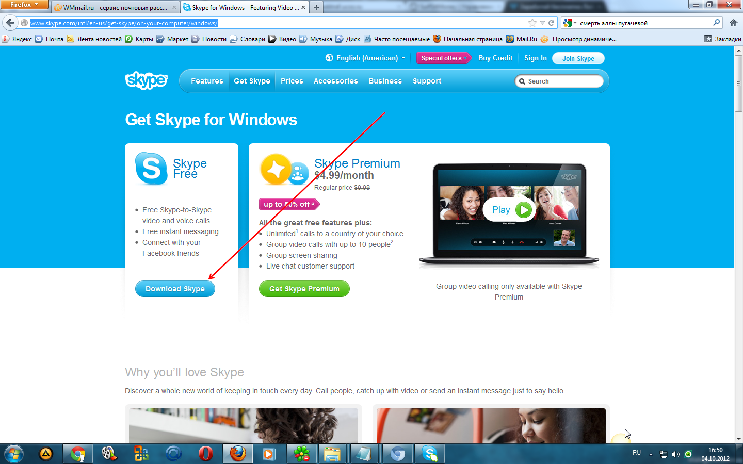This screenshot has height=464, width=743.
Task: Click the Download Skype button
Action: (x=175, y=289)
